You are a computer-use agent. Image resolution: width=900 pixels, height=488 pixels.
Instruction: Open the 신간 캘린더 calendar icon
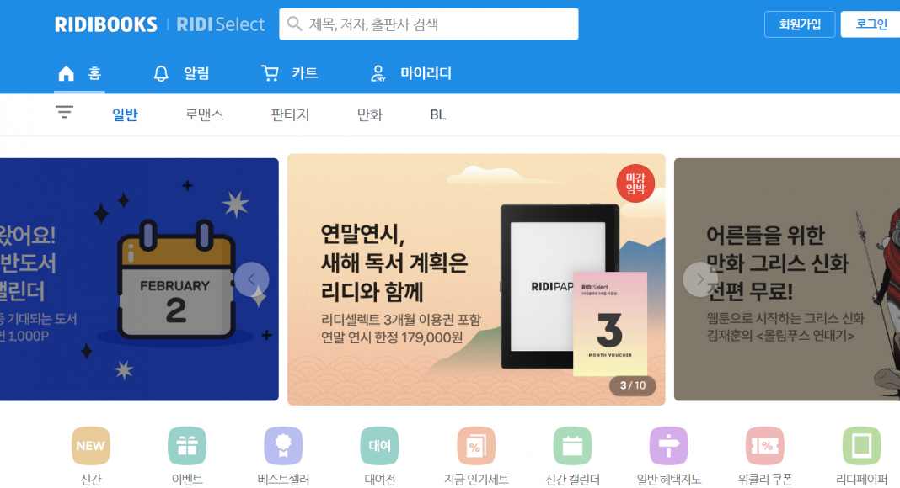(x=572, y=446)
